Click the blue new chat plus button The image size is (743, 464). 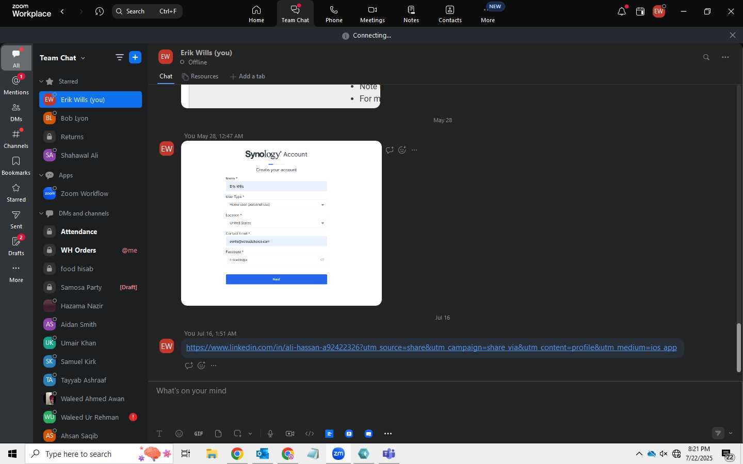tap(135, 58)
